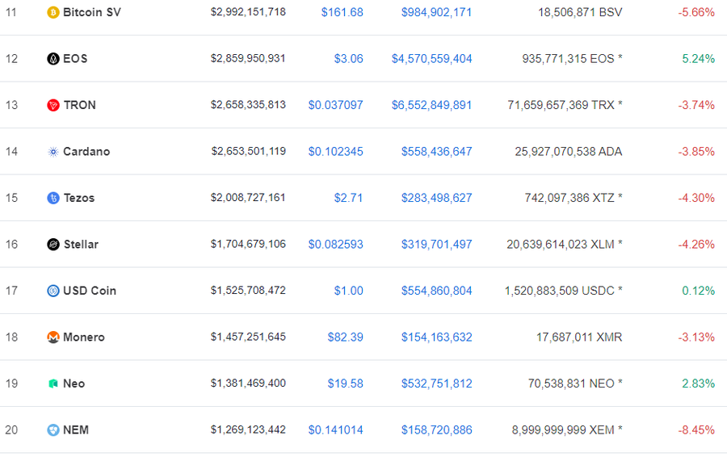Image resolution: width=727 pixels, height=461 pixels.
Task: Select Bitcoin SV market cap $2,992,151,718
Action: tap(248, 12)
